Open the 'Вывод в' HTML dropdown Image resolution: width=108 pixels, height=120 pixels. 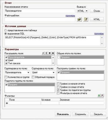pyautogui.click(x=83, y=11)
